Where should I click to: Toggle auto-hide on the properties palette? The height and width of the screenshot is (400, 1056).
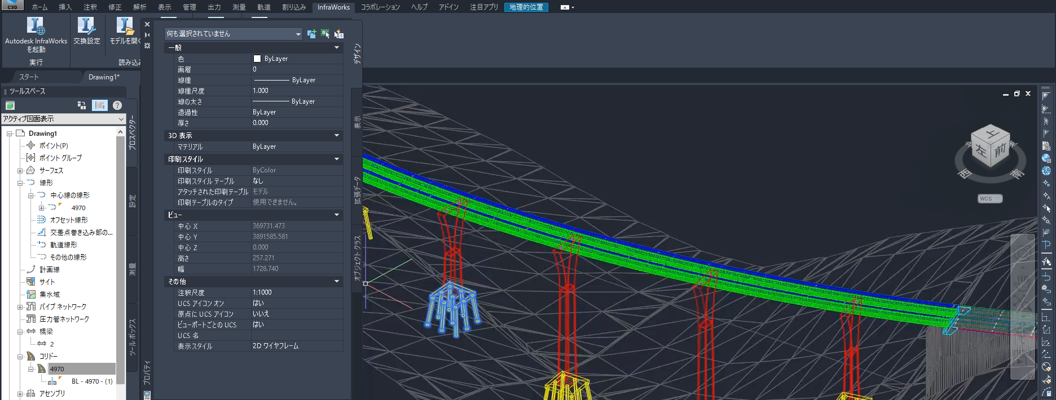tap(147, 35)
